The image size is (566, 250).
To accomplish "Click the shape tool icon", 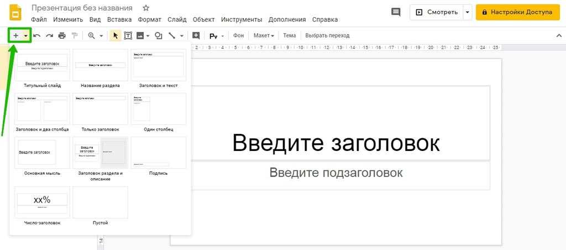I will [159, 35].
